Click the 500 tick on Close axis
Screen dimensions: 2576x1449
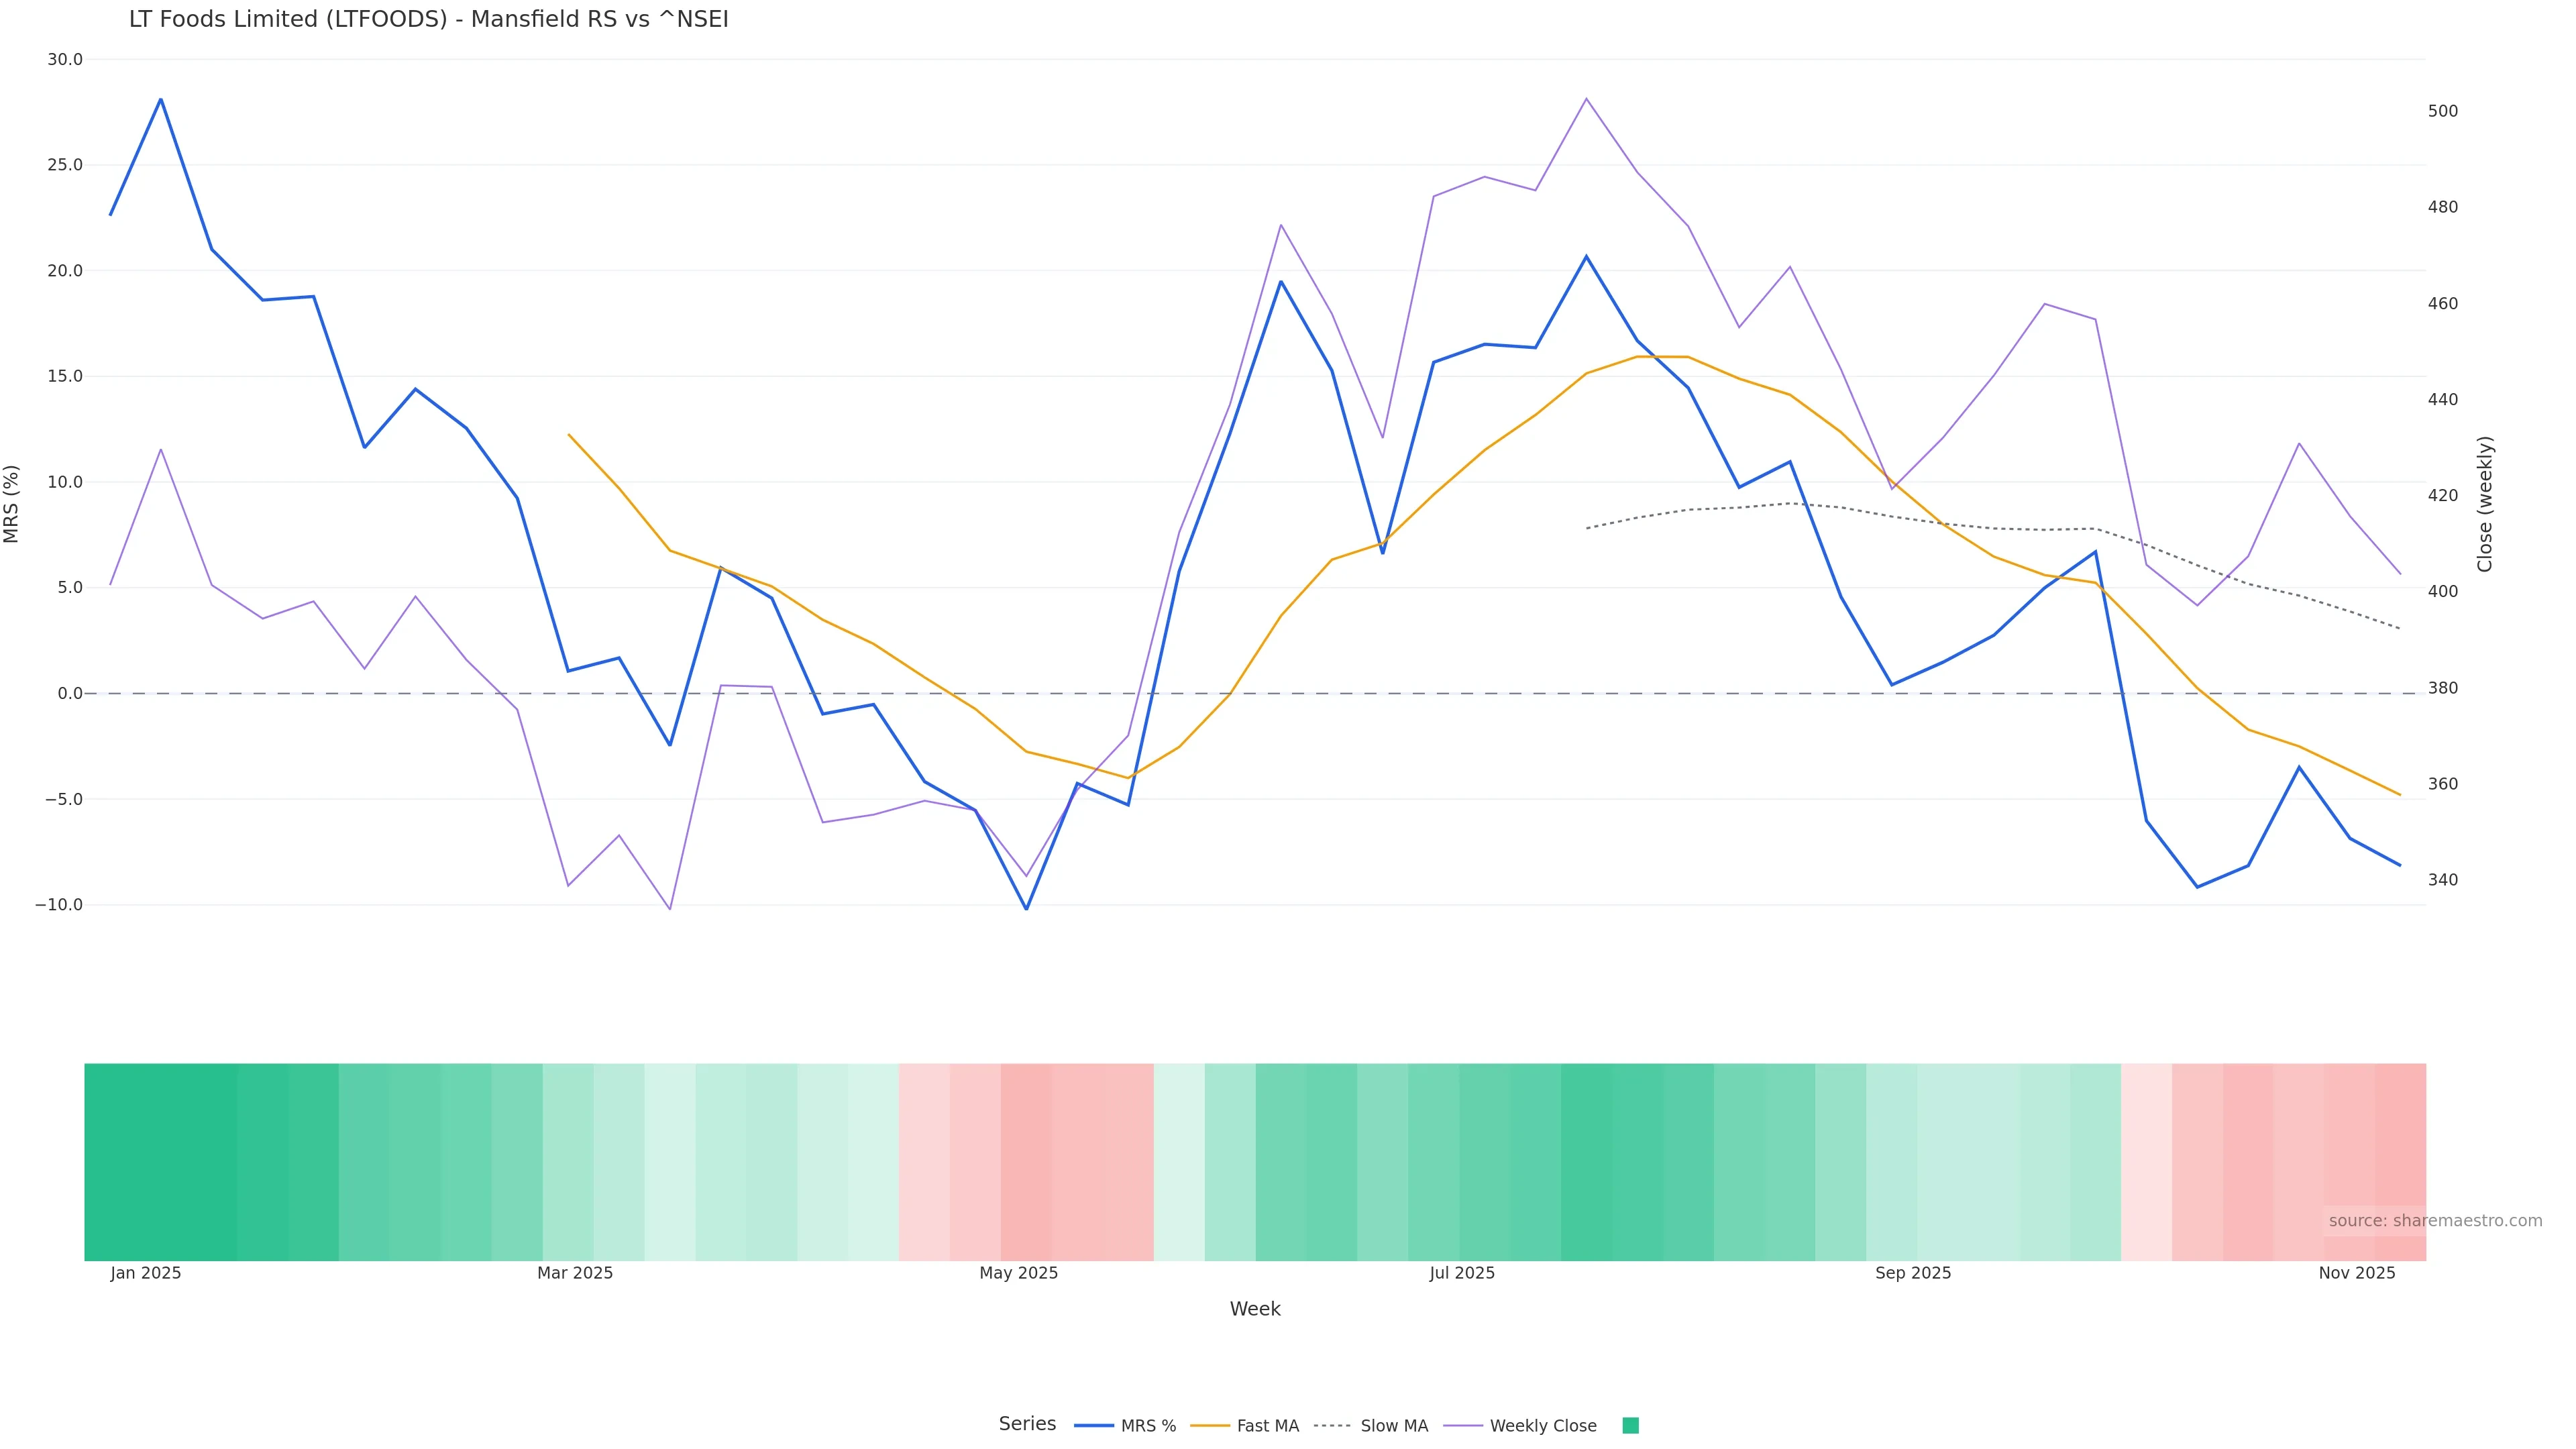pos(2443,111)
